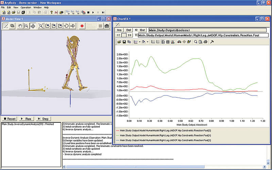Toggle the On/Off icon in ChartFX window
Screen dimensions: 272x170
pyautogui.click(x=118, y=24)
